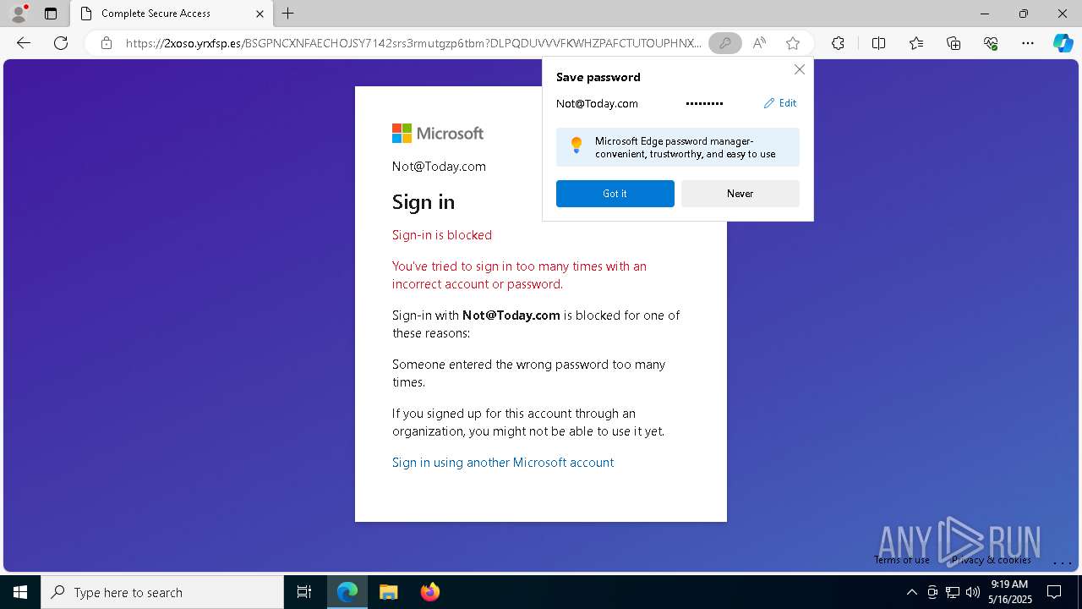The height and width of the screenshot is (609, 1082).
Task: Open Task View on taskbar
Action: (x=304, y=592)
